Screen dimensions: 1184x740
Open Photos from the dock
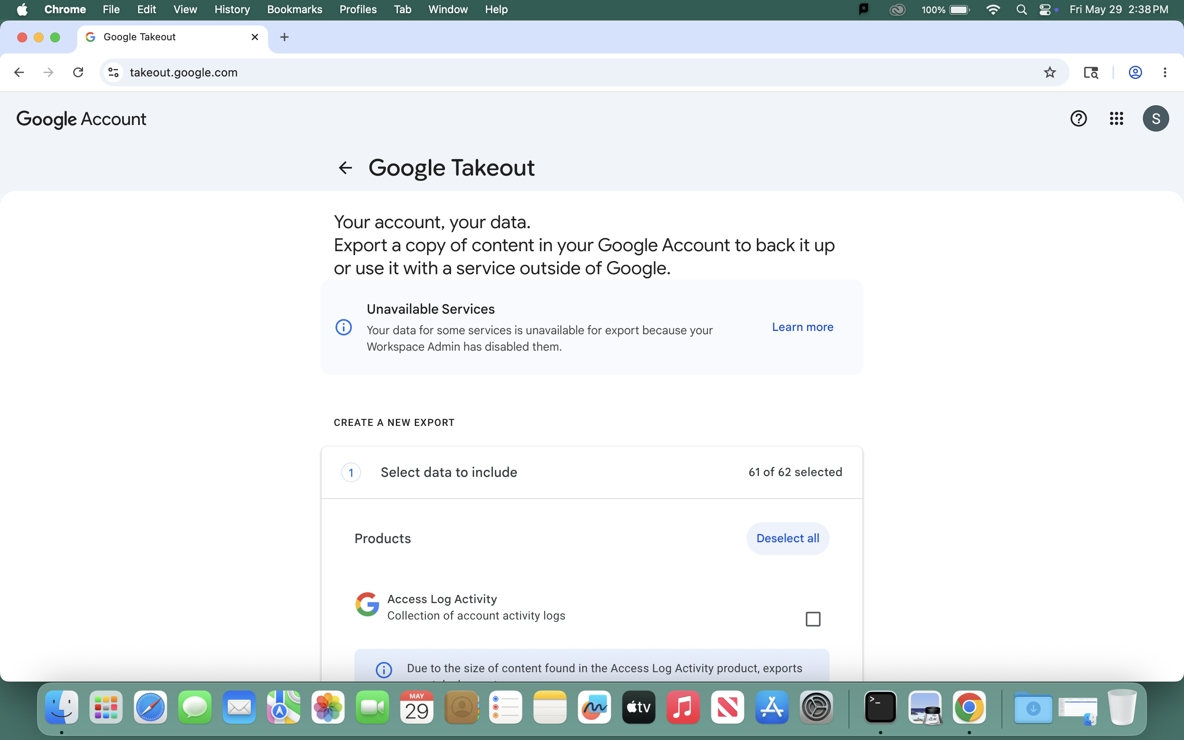pos(328,707)
